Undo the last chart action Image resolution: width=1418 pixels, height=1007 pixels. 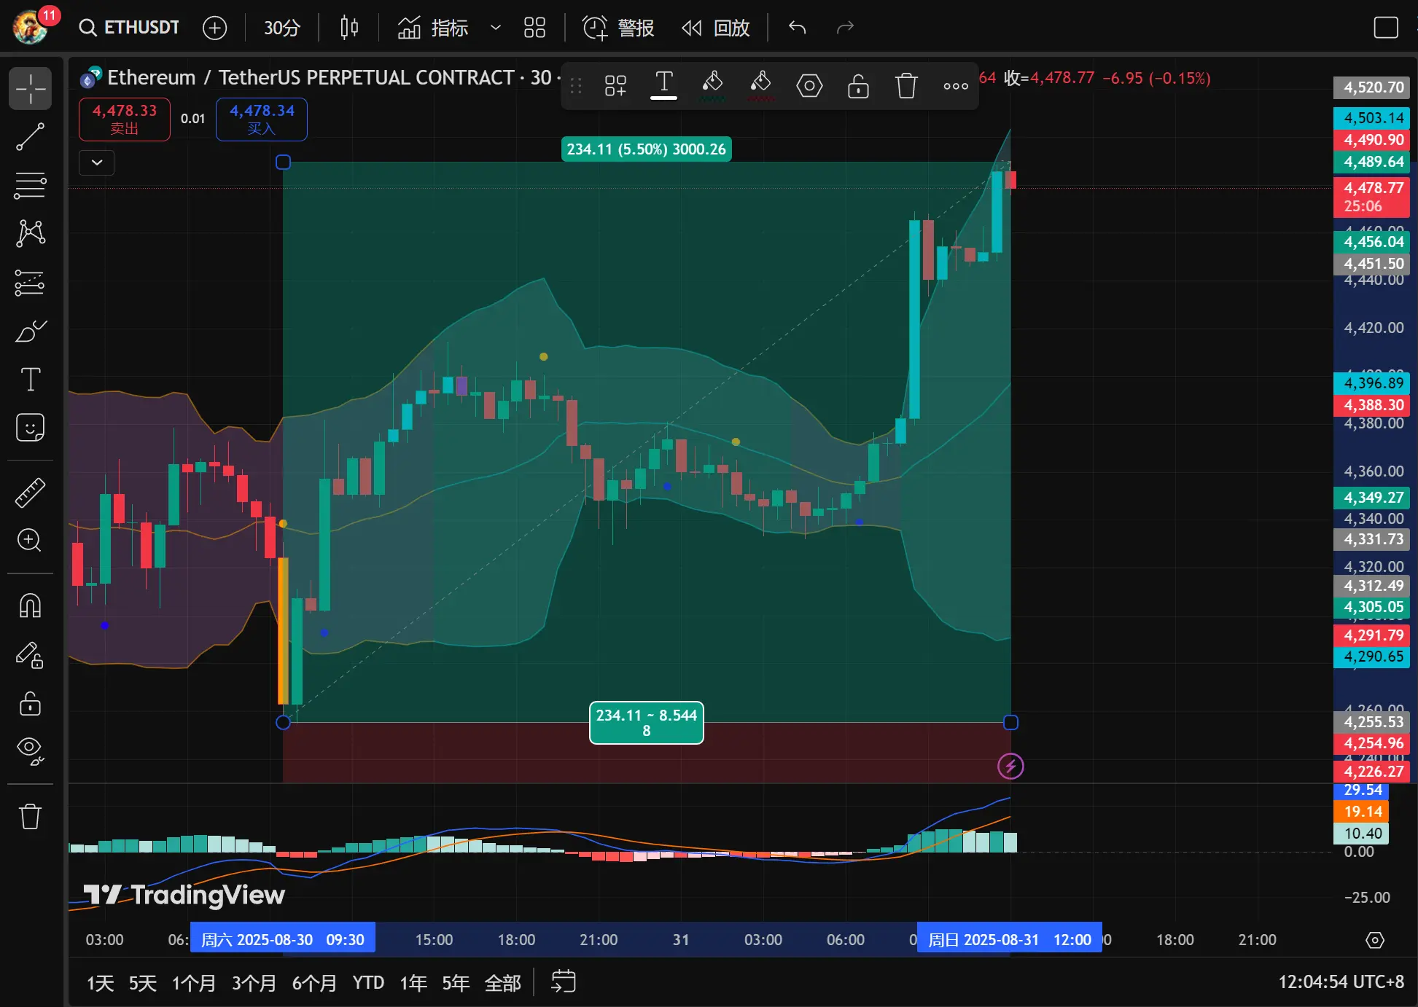tap(797, 28)
